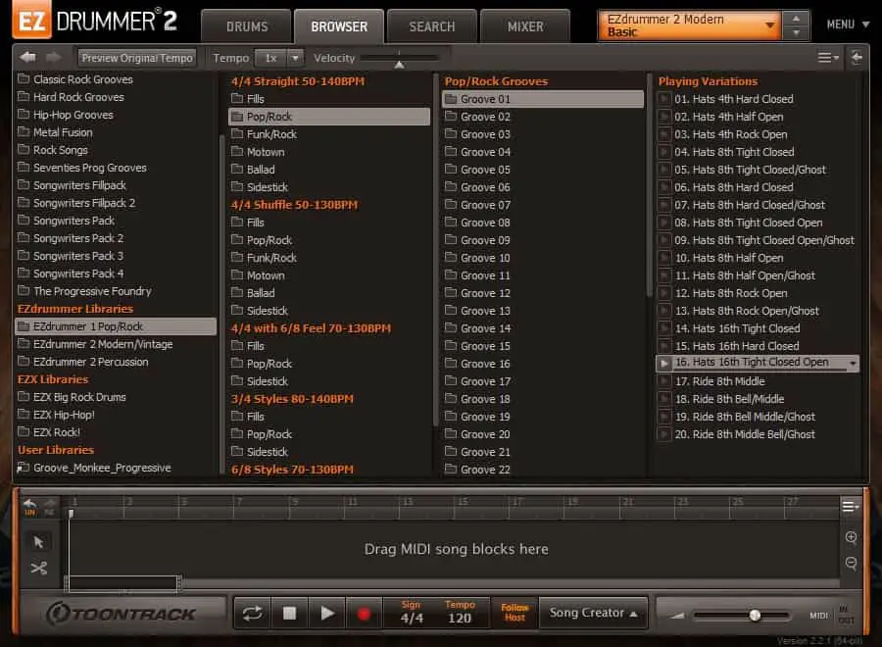Screen dimensions: 882x647
Task: Select EZX Hip-Hop! library
Action: (56, 415)
